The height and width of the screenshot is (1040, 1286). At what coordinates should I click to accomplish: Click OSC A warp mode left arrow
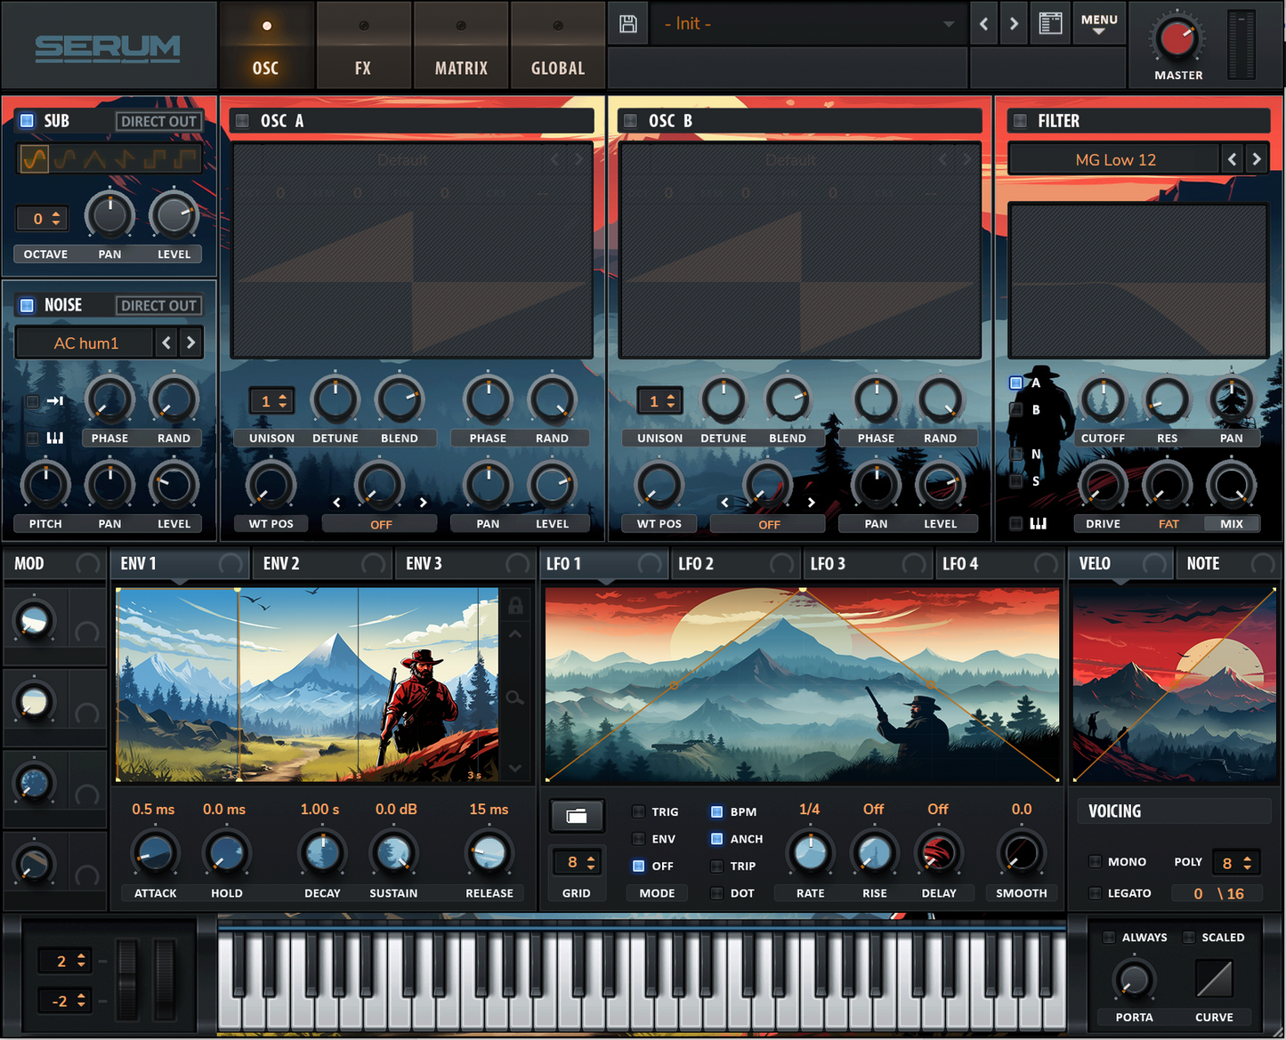(x=336, y=503)
